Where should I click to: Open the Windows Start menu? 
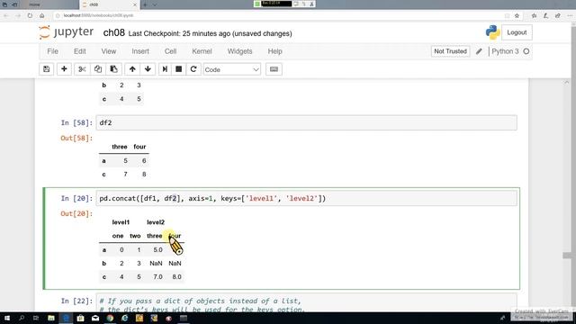(x=7, y=318)
